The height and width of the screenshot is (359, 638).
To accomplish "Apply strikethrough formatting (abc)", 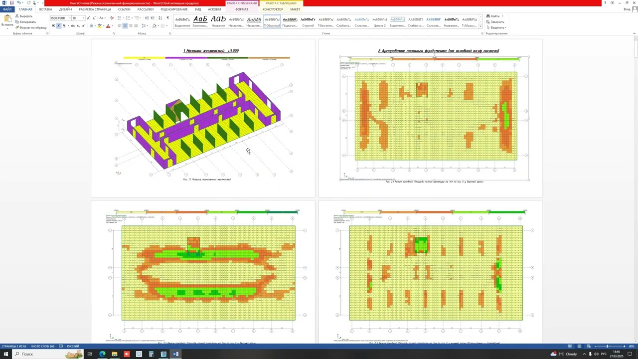I will pyautogui.click(x=73, y=26).
